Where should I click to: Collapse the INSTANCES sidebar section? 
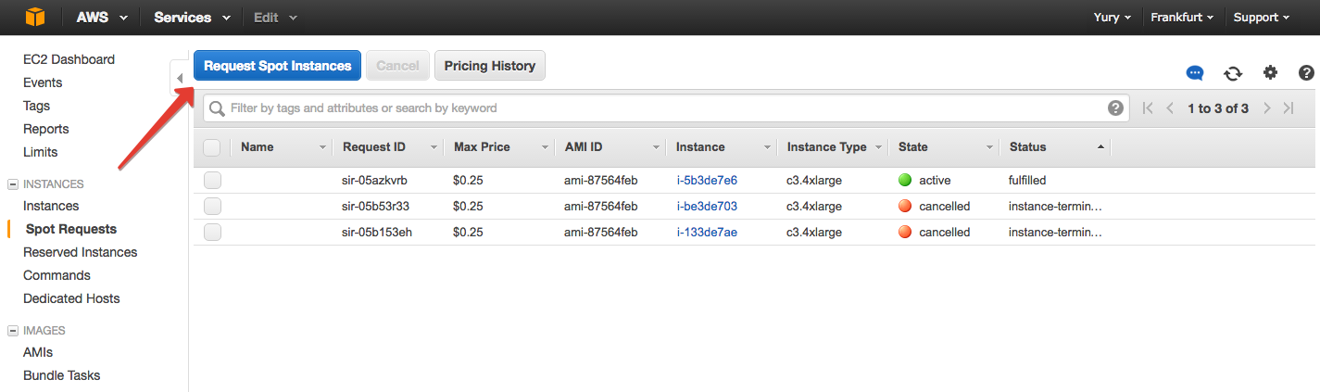point(13,184)
